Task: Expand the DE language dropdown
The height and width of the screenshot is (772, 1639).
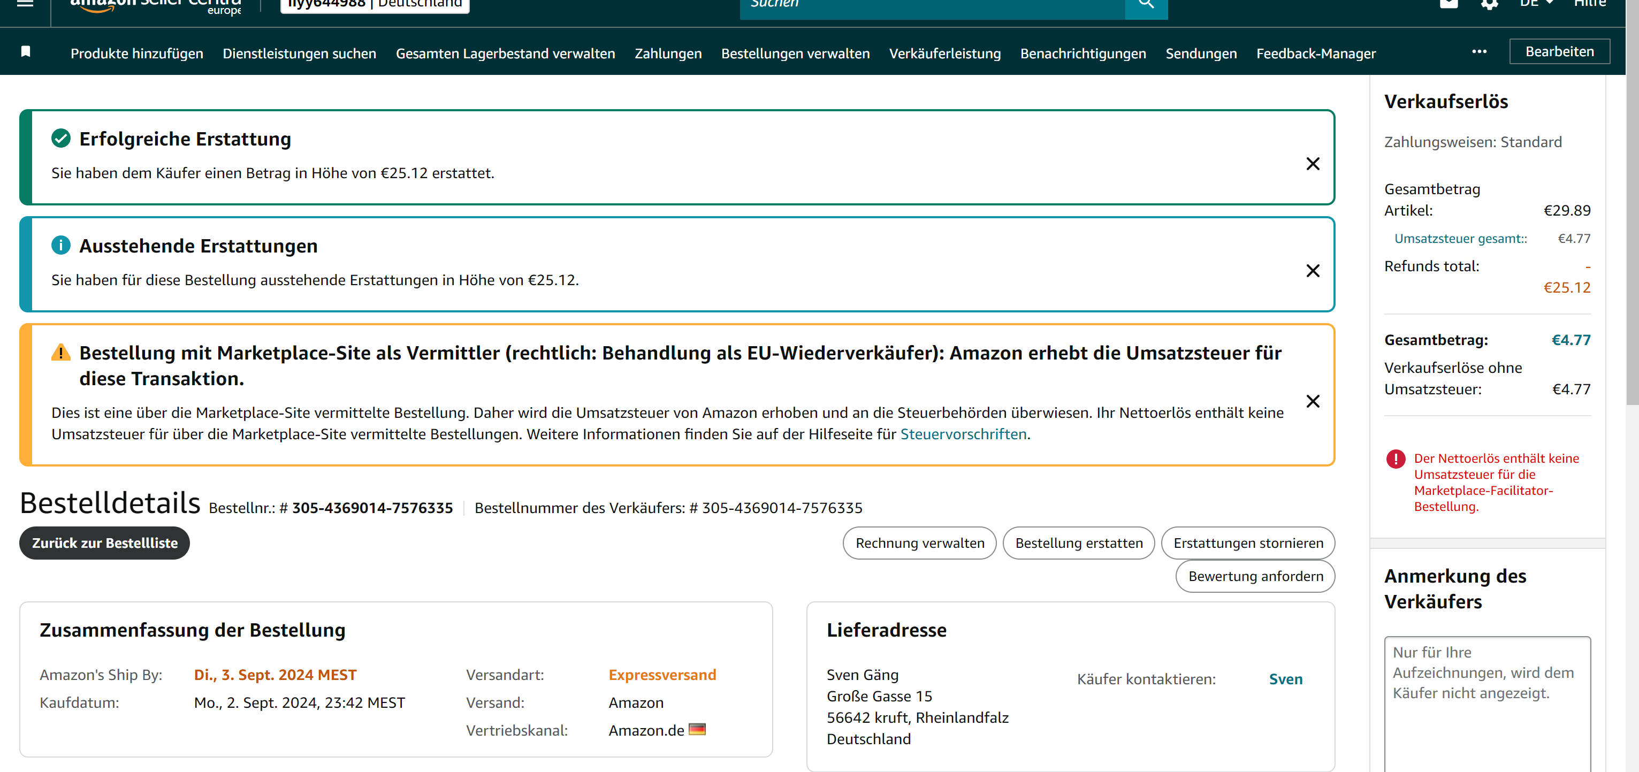Action: coord(1536,4)
